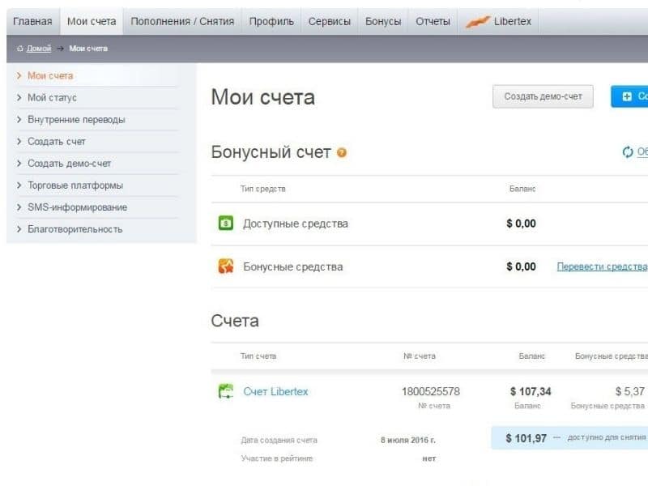Click the Libertex logo icon in the menu

point(478,22)
